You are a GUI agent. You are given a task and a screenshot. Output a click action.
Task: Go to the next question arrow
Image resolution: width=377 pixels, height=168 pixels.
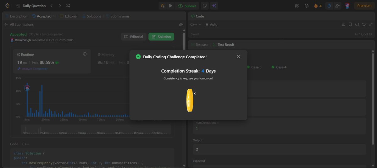(60, 6)
